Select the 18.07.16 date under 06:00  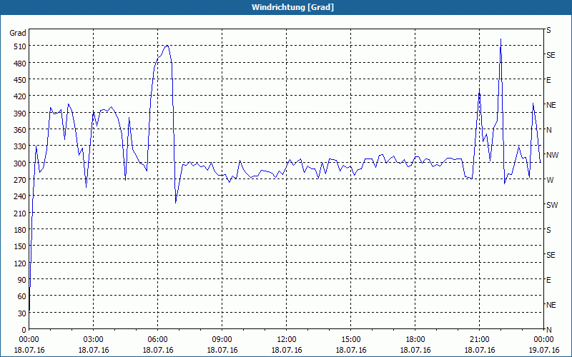[x=157, y=350]
